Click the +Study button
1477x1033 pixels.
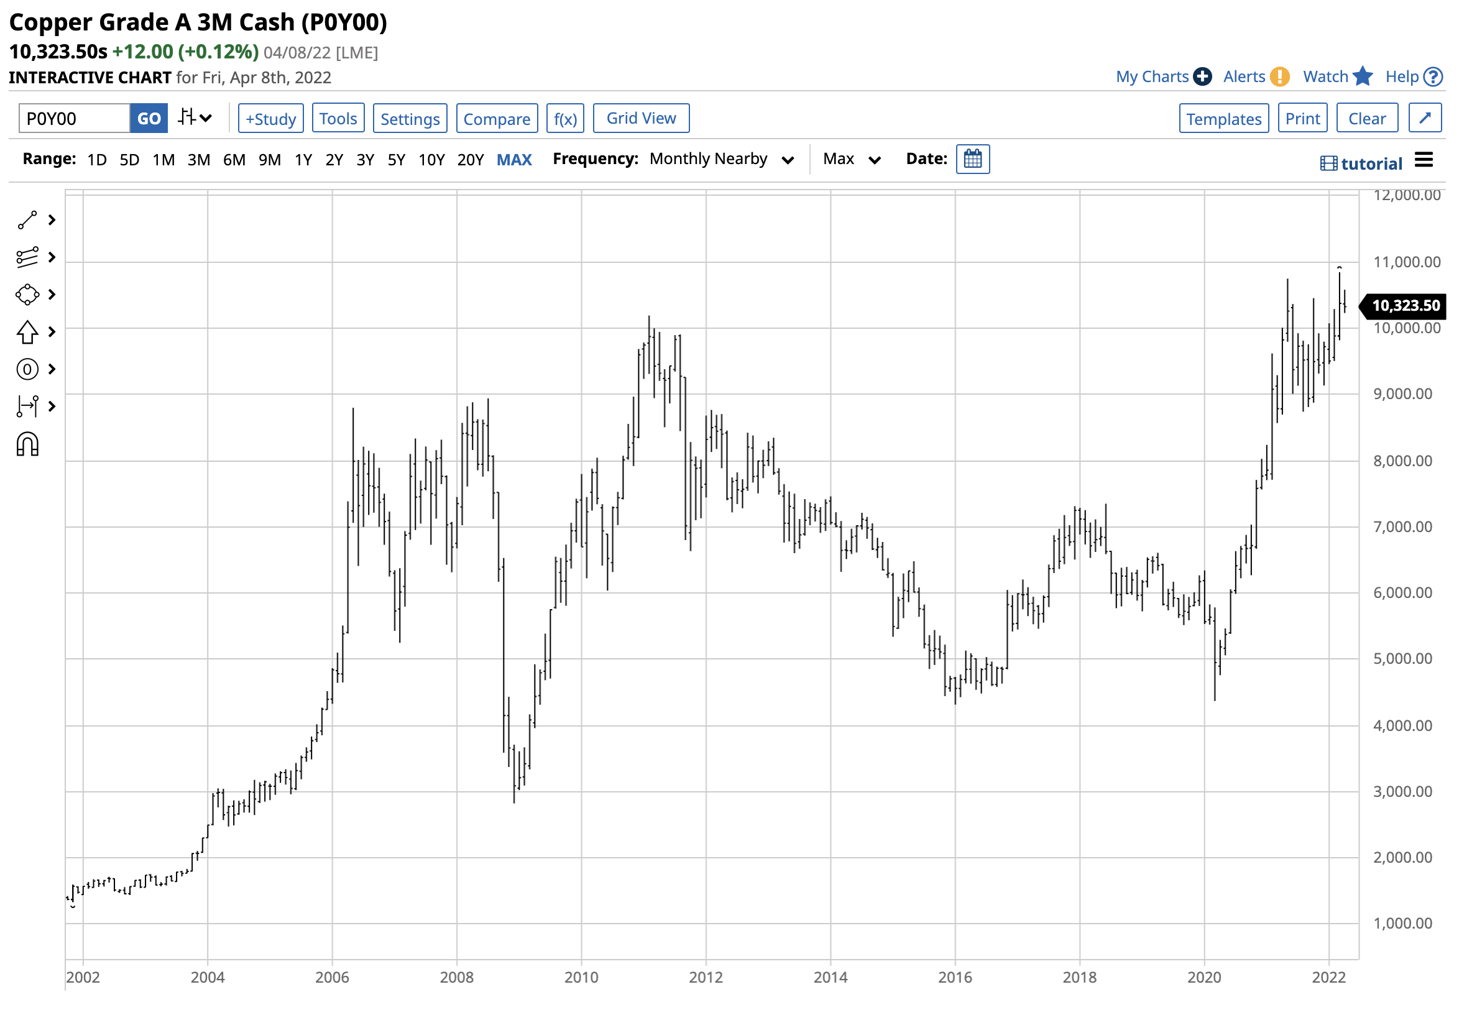tap(271, 118)
